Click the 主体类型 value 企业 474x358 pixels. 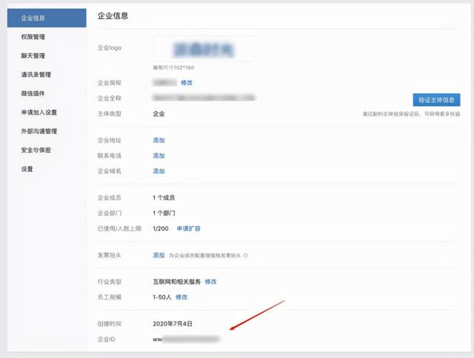pyautogui.click(x=158, y=113)
